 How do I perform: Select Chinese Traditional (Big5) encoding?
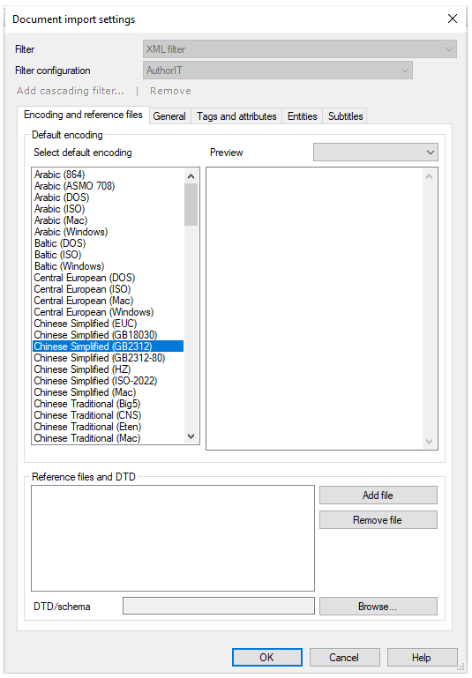(x=109, y=404)
